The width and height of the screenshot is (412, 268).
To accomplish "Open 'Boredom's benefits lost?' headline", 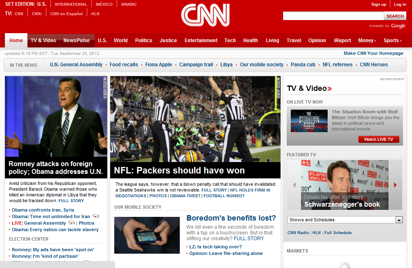I will (x=231, y=218).
